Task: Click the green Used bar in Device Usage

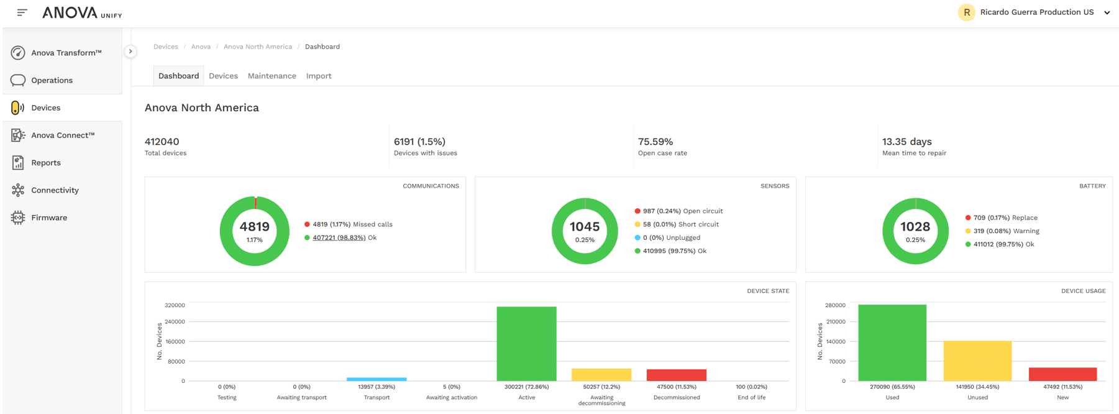Action: coord(892,343)
